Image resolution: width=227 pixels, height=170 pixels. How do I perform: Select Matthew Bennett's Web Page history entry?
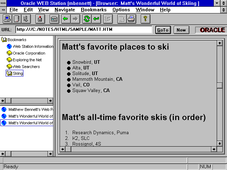pyautogui.click(x=30, y=109)
